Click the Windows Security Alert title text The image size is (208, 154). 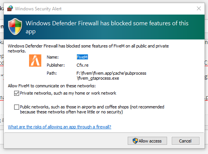(x=38, y=9)
